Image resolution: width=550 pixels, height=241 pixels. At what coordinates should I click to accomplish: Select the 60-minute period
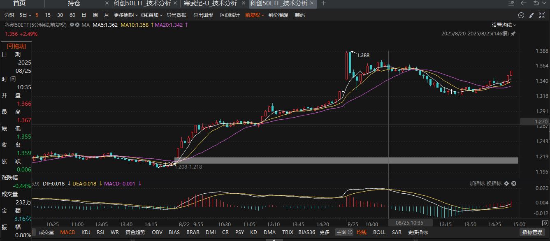pos(72,15)
